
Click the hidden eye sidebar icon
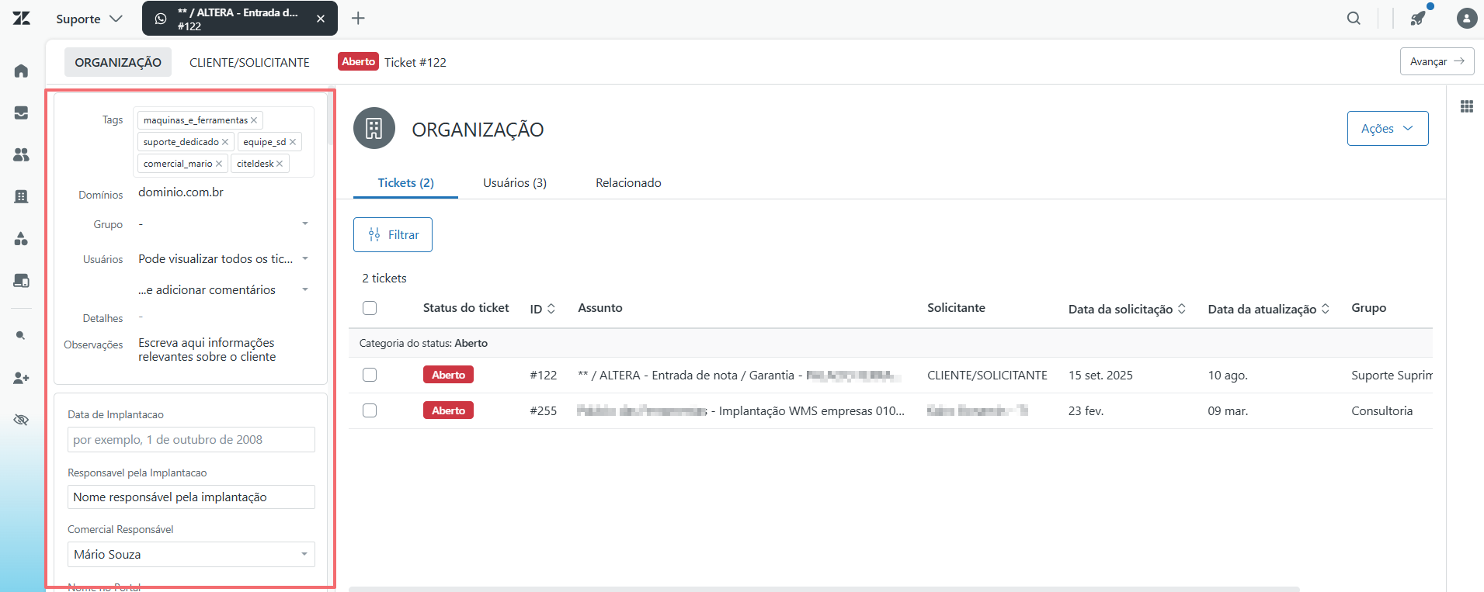click(x=22, y=420)
